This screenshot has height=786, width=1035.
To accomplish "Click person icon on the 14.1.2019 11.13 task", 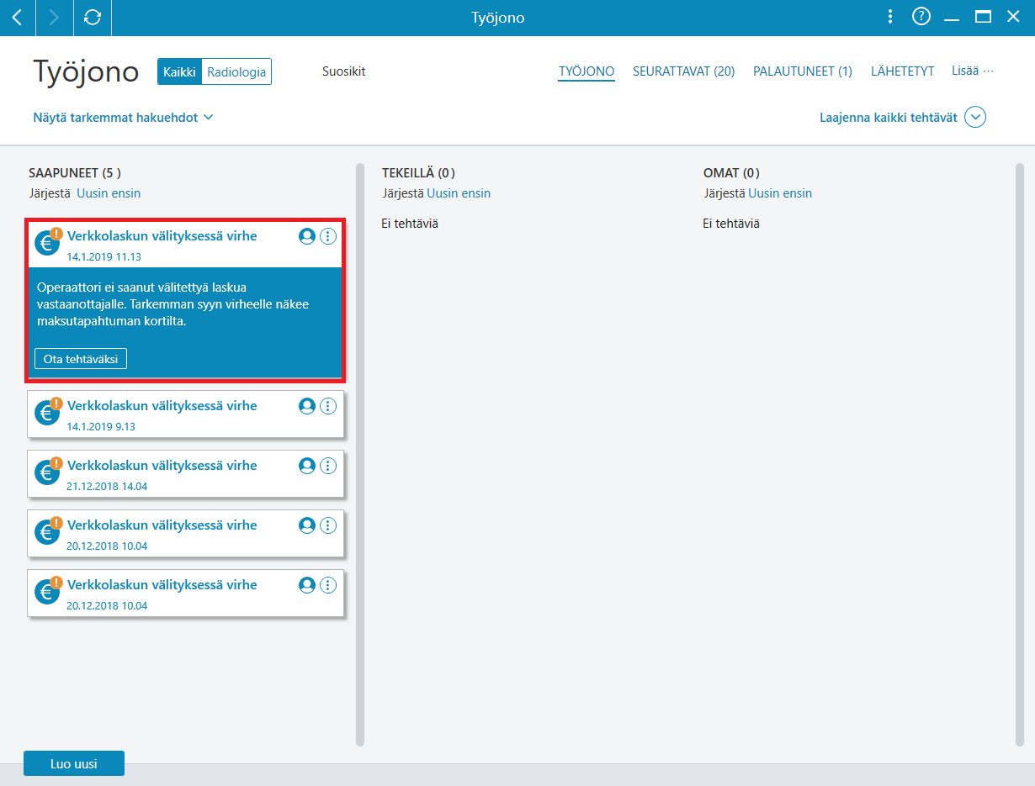I will pyautogui.click(x=307, y=236).
